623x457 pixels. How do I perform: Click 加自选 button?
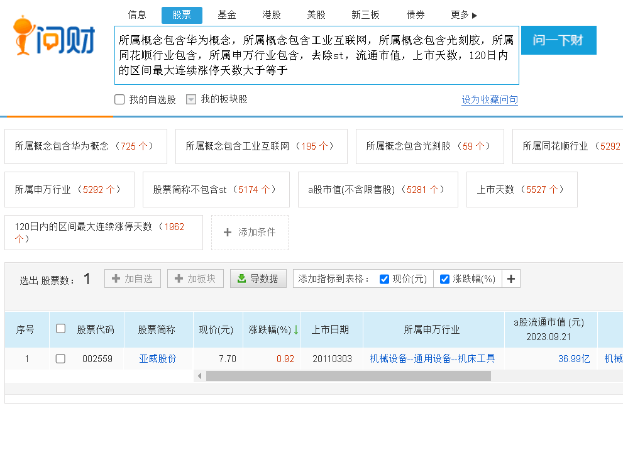pos(133,278)
